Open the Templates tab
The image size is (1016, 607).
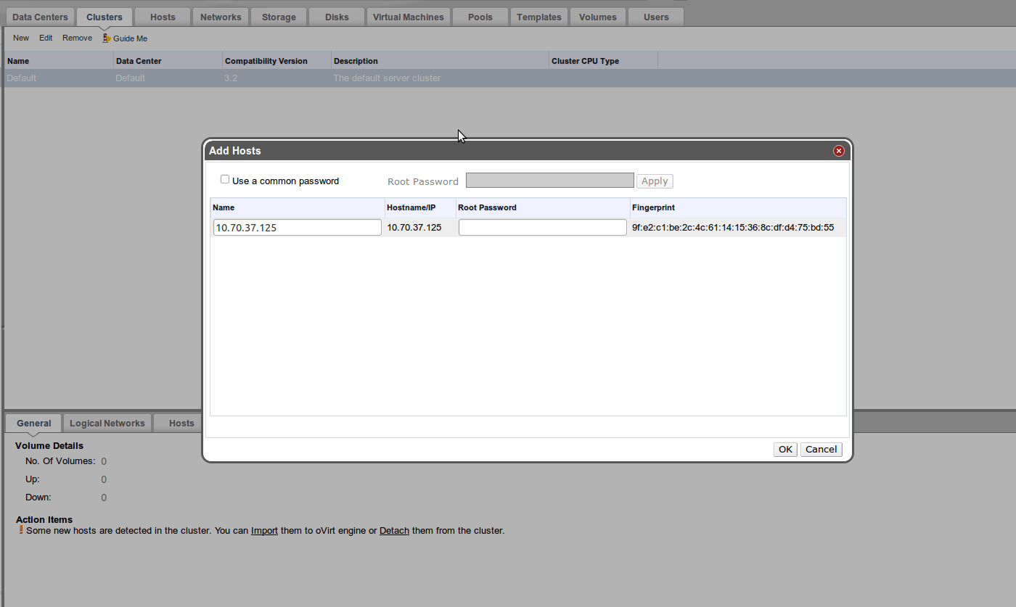(538, 17)
